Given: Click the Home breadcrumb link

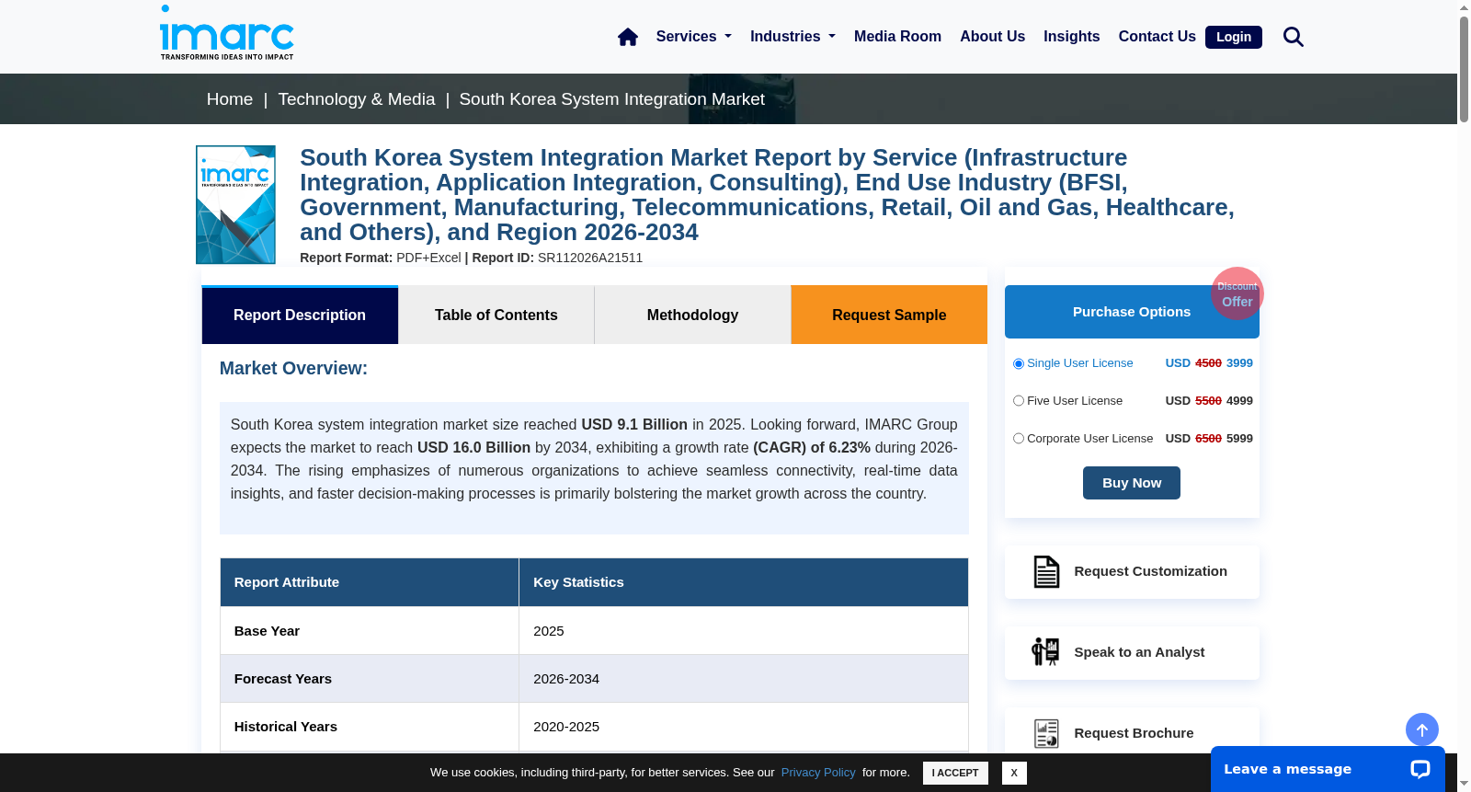Looking at the screenshot, I should 230,99.
